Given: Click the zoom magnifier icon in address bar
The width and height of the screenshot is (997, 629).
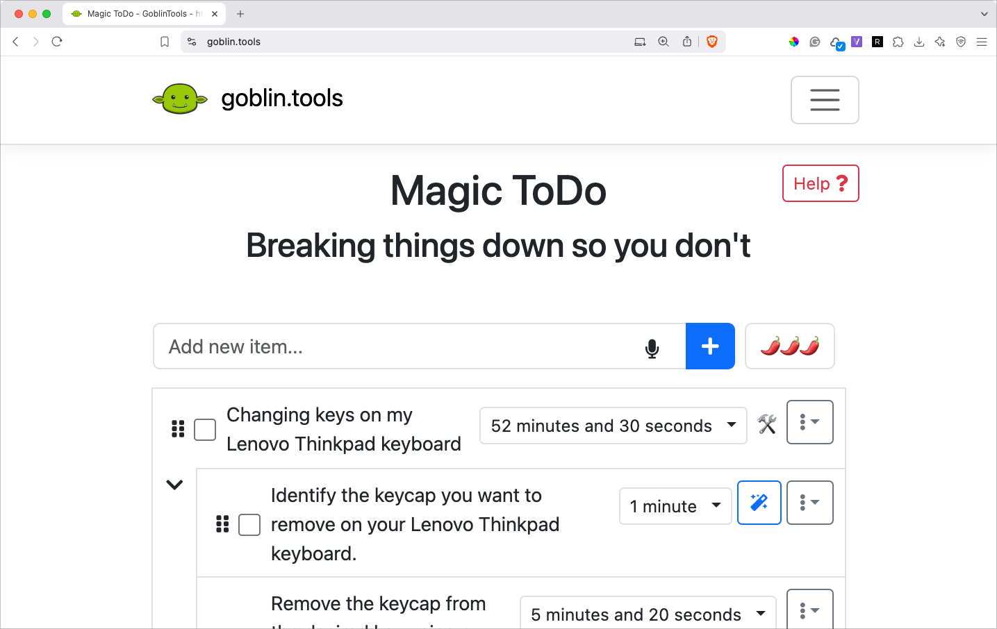Looking at the screenshot, I should point(664,42).
